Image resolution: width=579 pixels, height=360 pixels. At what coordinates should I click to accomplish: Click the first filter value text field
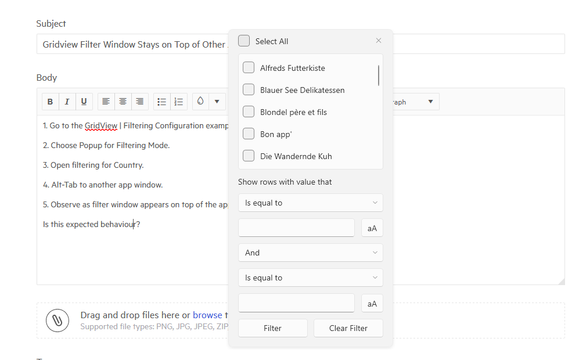point(296,228)
